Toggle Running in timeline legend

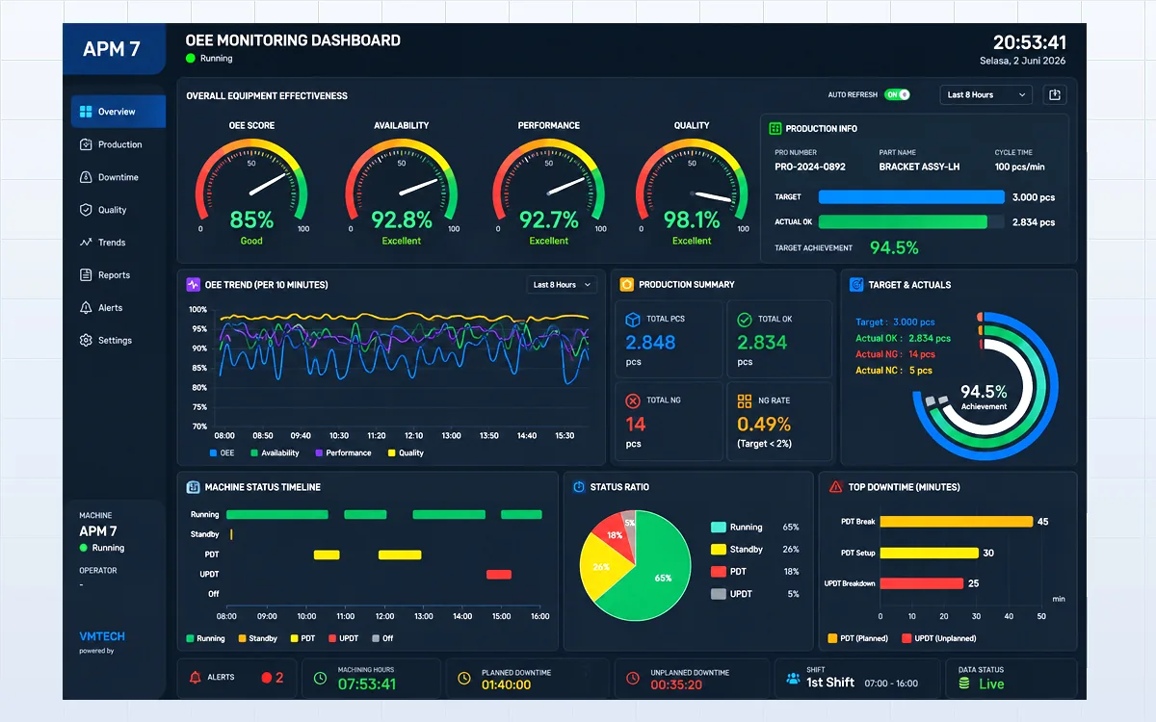(x=205, y=638)
